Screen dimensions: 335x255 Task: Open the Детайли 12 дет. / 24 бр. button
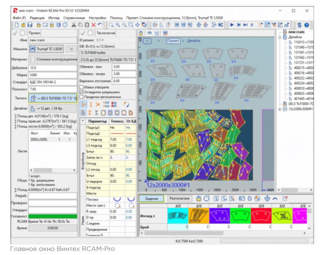point(53,108)
